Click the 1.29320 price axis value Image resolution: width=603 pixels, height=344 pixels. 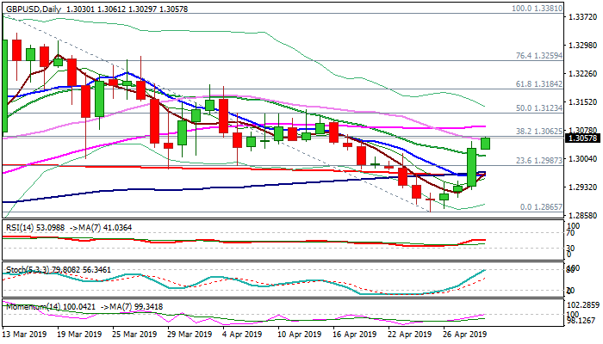pos(582,187)
